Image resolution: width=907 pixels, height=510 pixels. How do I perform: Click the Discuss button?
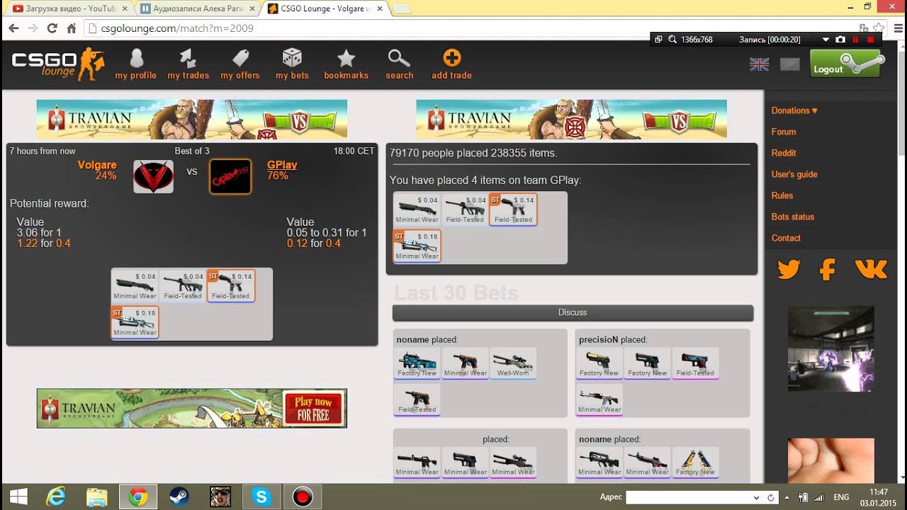[x=573, y=312]
